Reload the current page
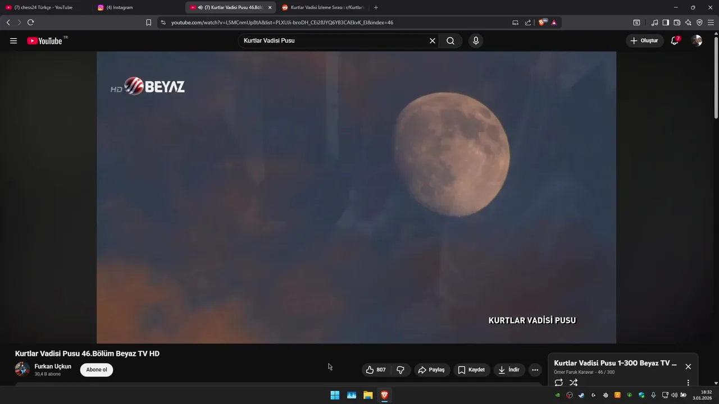Screen dimensions: 719x404 (x=30, y=22)
